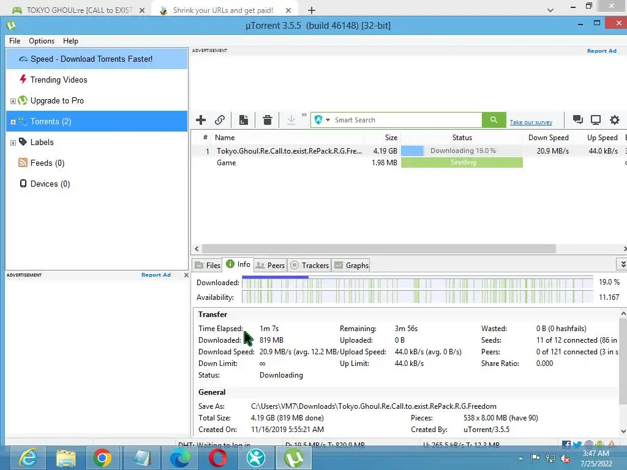This screenshot has width=627, height=470.
Task: Close the sidebar advertisement panel
Action: (186, 275)
